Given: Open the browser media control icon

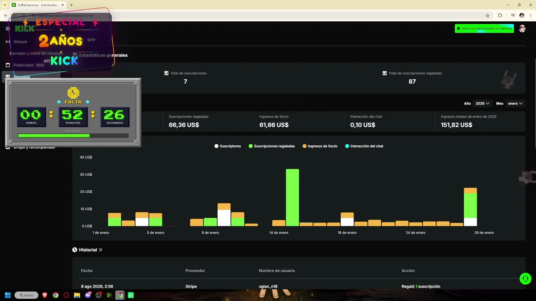Looking at the screenshot, I should 513,15.
